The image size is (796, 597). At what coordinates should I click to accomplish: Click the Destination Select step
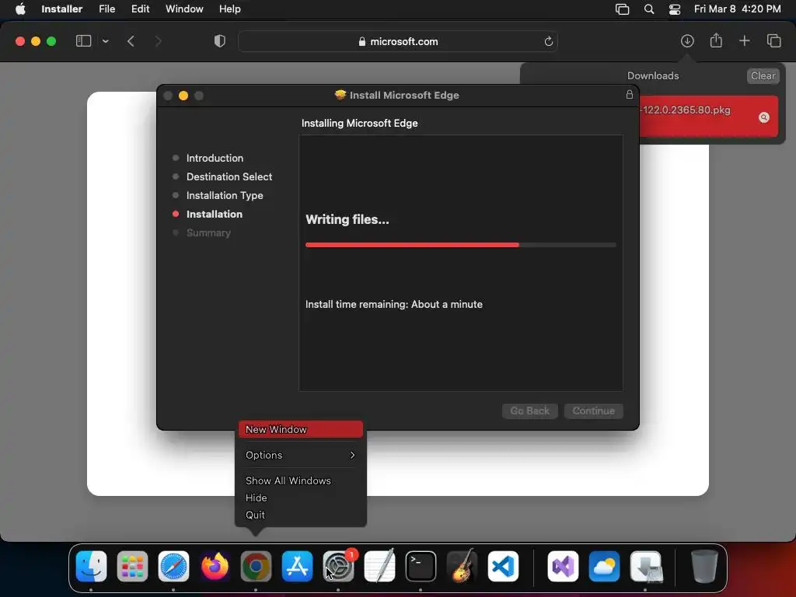[229, 176]
